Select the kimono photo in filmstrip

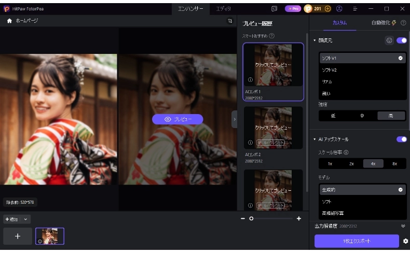pyautogui.click(x=50, y=236)
